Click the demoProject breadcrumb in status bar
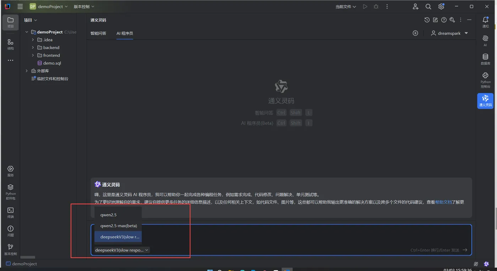 coord(21,264)
